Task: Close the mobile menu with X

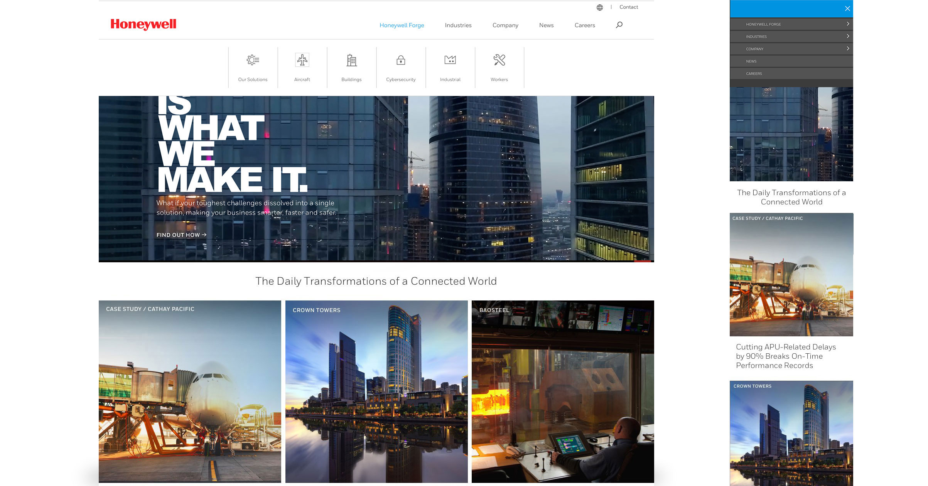Action: click(x=847, y=8)
